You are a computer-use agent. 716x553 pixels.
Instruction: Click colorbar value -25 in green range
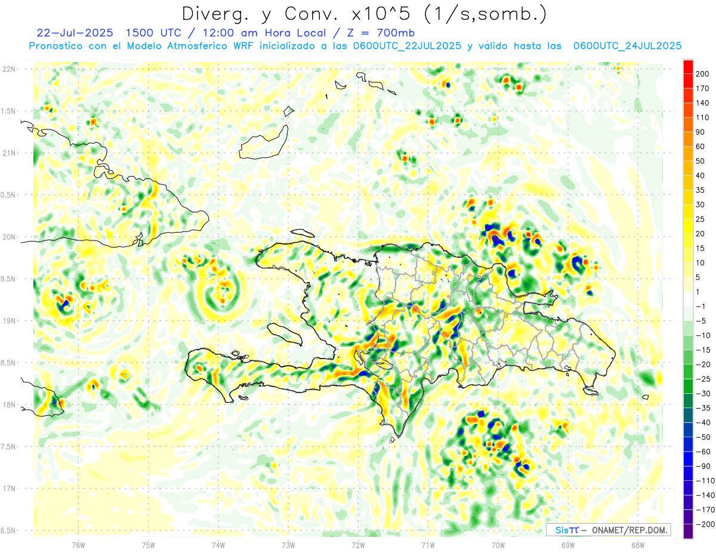[703, 379]
